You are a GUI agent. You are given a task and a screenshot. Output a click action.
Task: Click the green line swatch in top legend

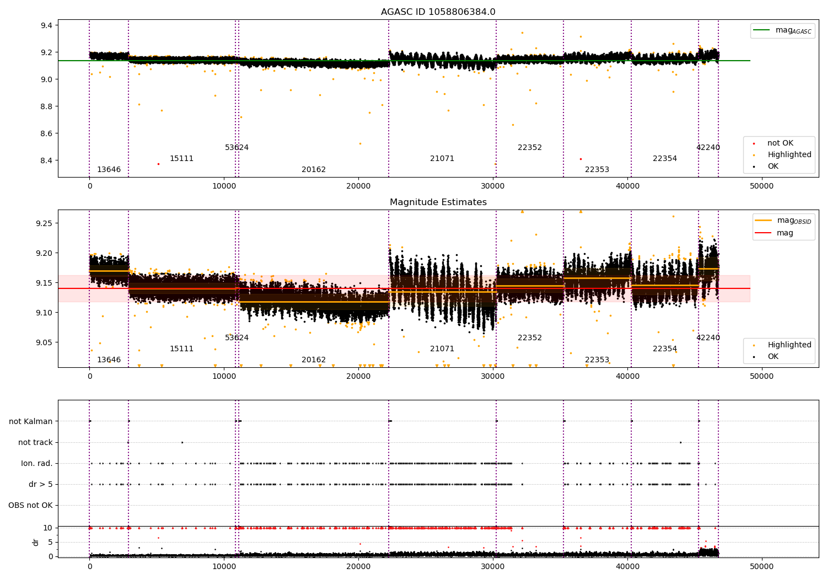tap(761, 30)
